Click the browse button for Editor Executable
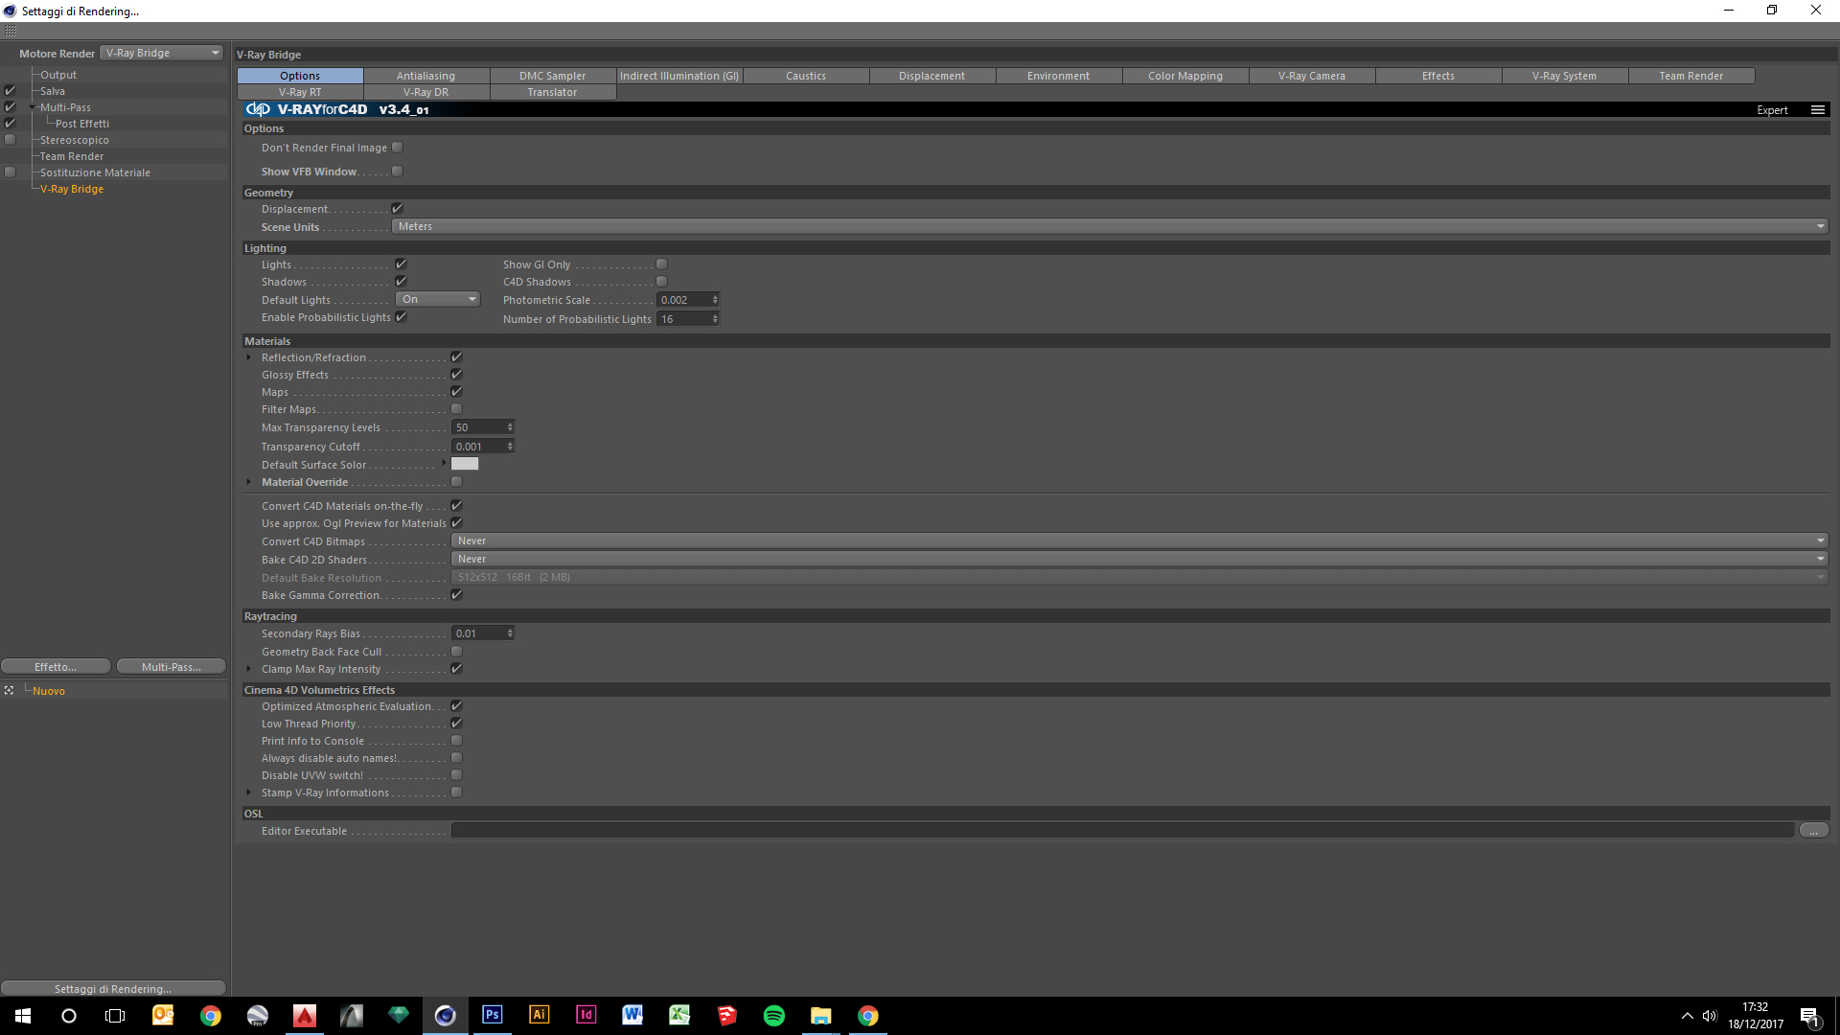Viewport: 1840px width, 1035px height. pyautogui.click(x=1813, y=831)
